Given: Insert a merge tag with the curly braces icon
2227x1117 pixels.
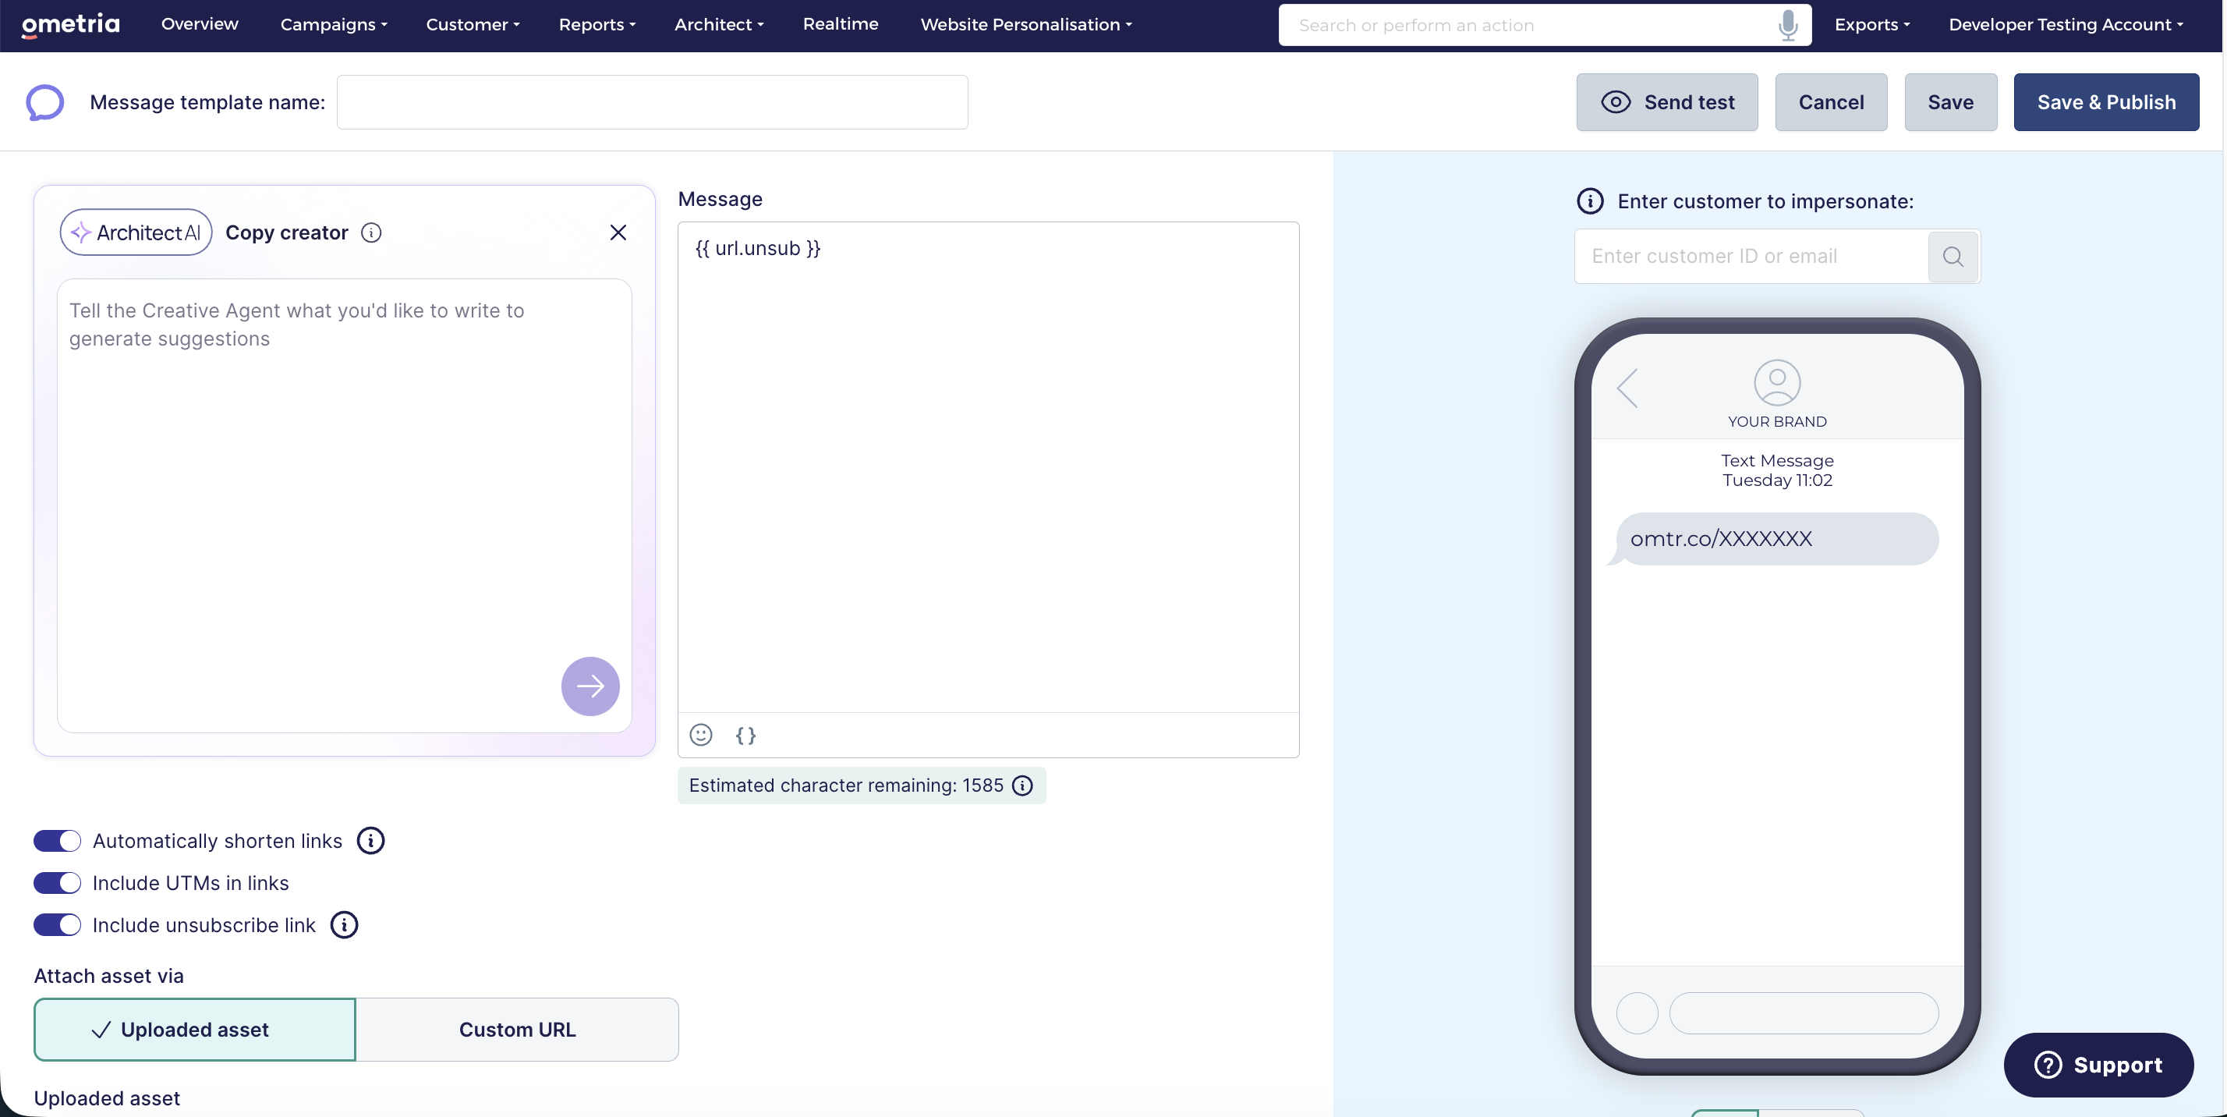Looking at the screenshot, I should pos(746,736).
